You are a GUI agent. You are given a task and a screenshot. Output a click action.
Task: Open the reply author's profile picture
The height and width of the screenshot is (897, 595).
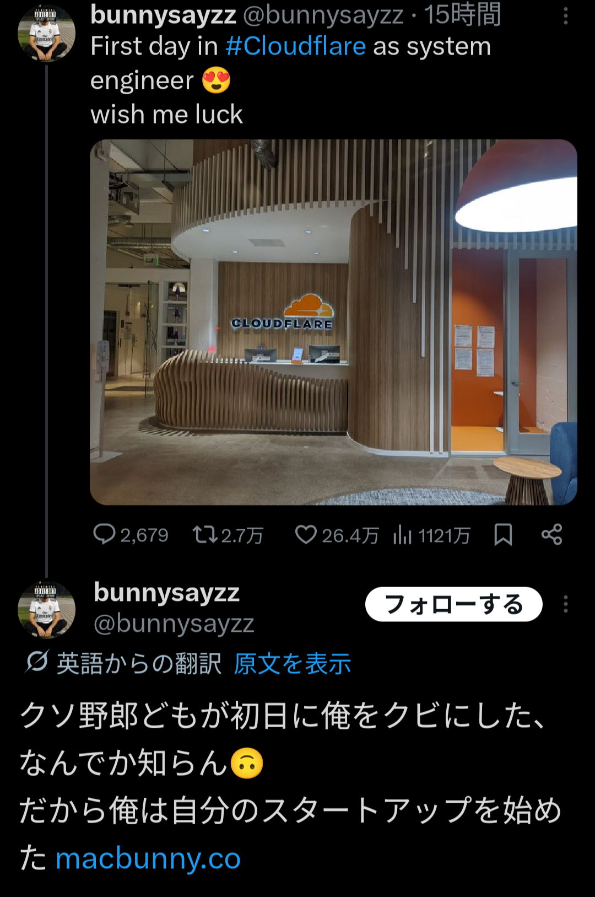[46, 609]
